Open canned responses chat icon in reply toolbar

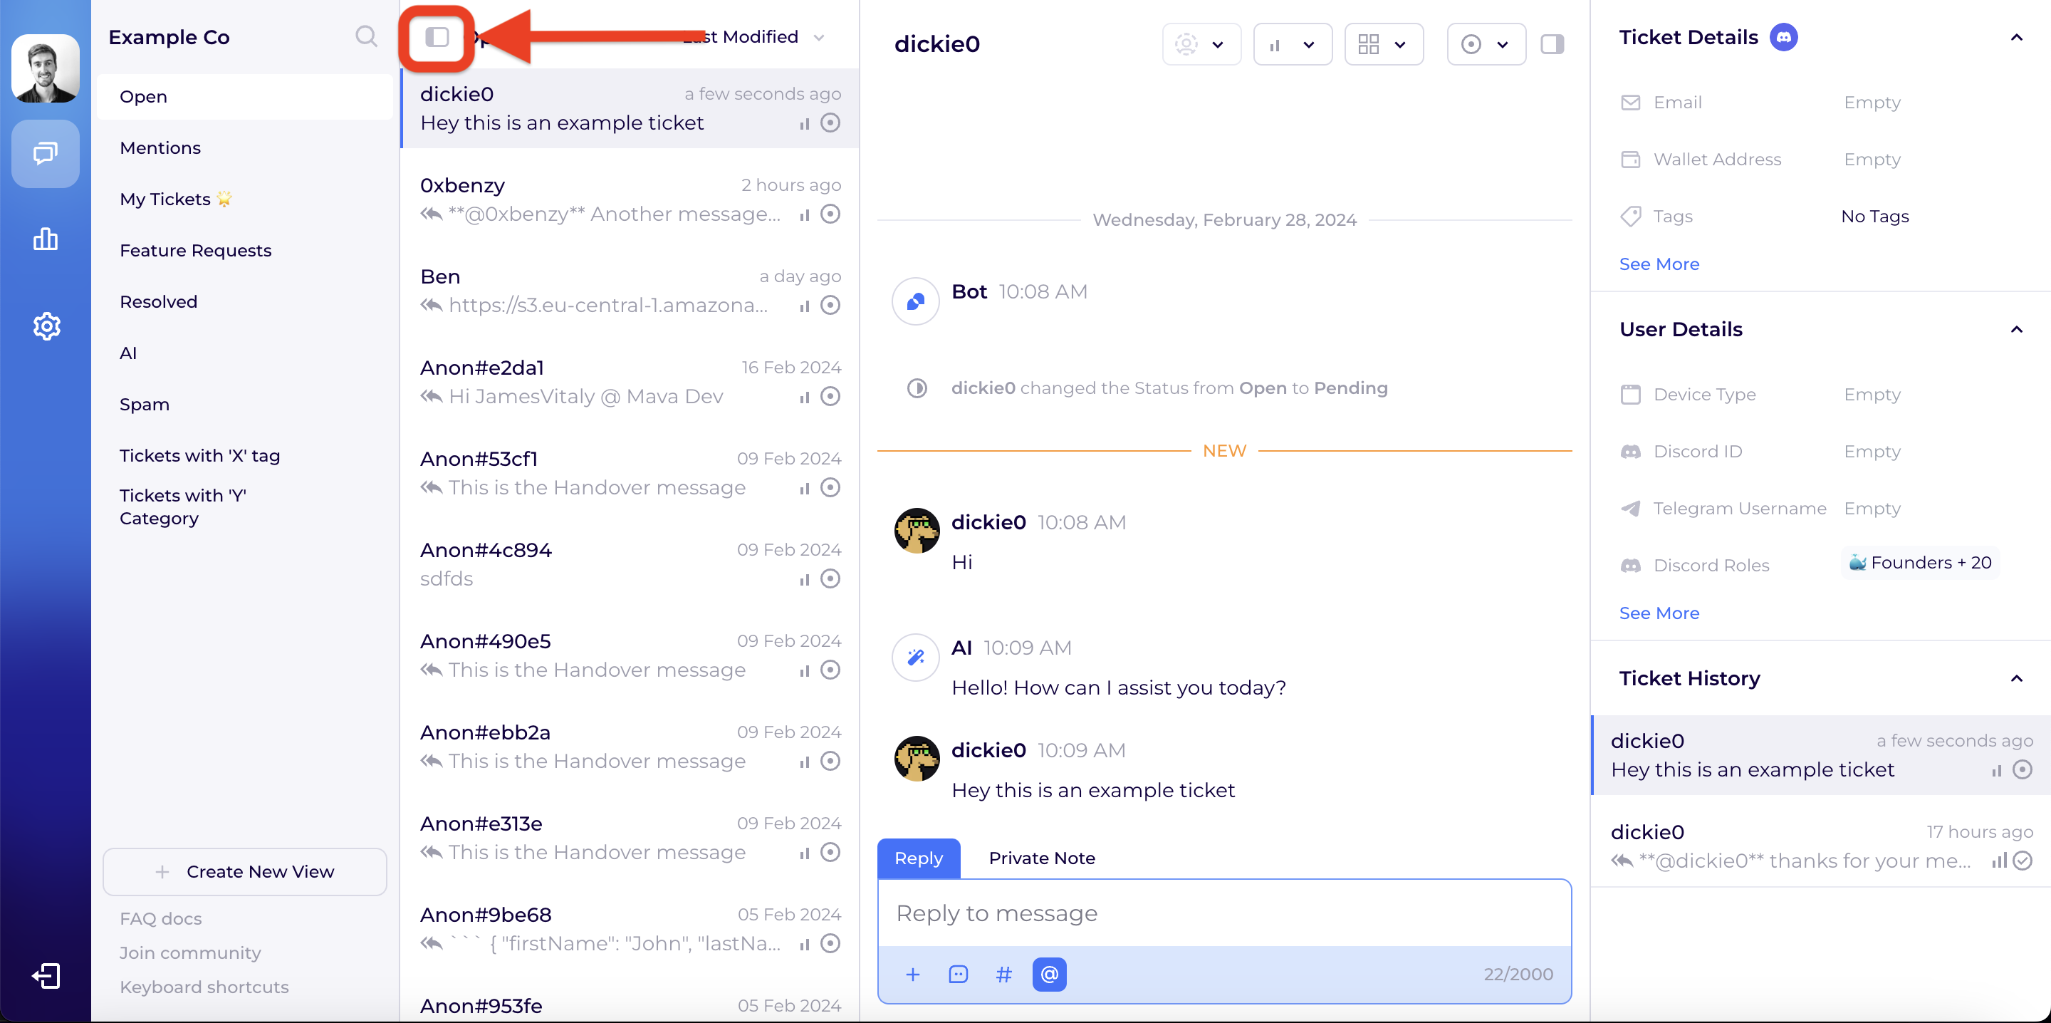(958, 974)
